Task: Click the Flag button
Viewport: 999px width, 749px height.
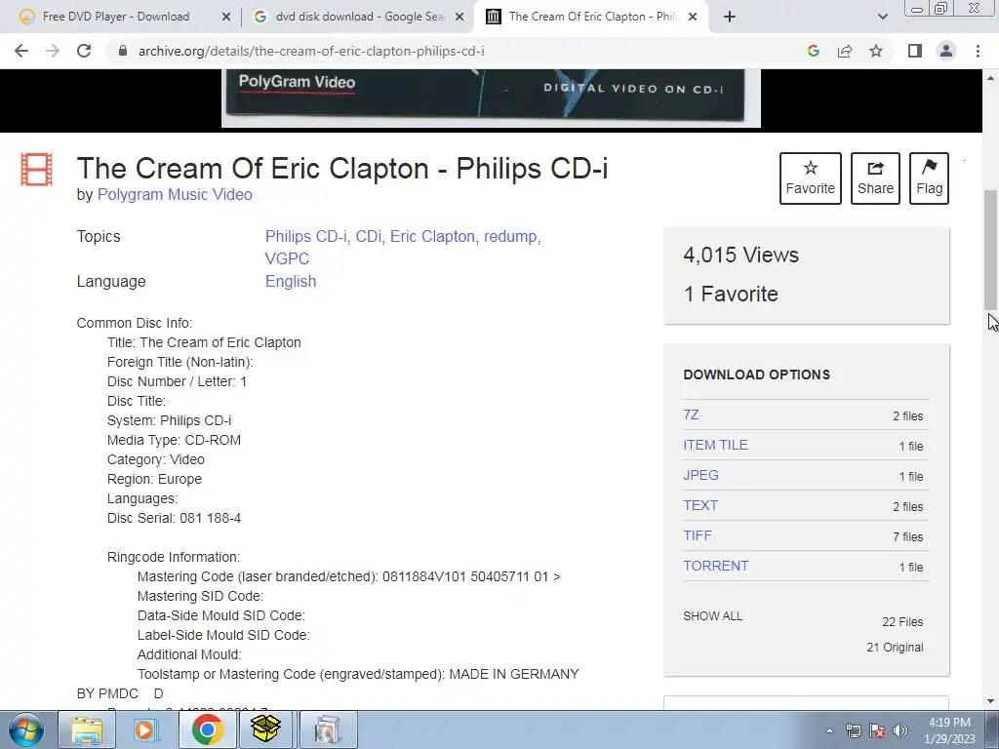Action: 929,178
